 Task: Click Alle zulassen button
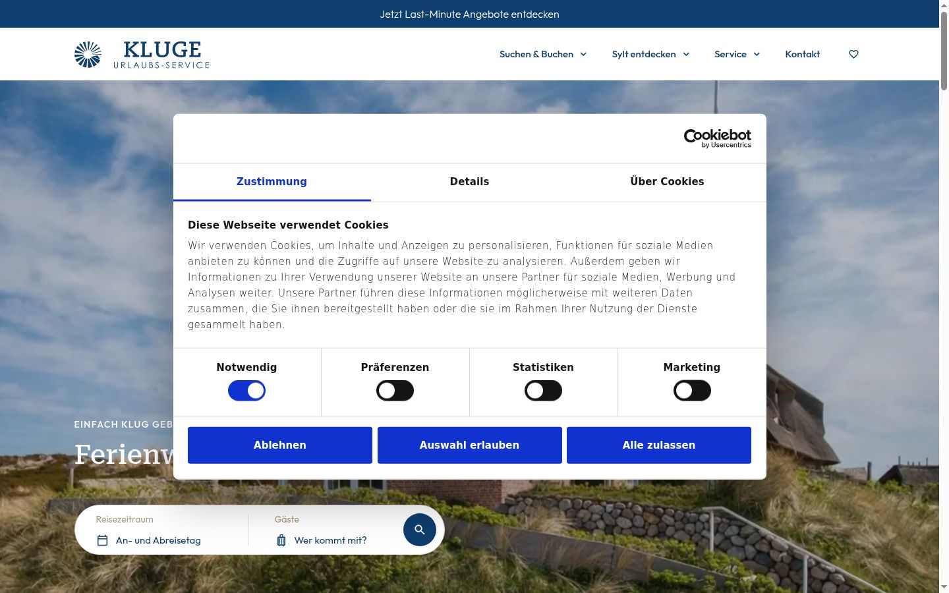pos(659,445)
